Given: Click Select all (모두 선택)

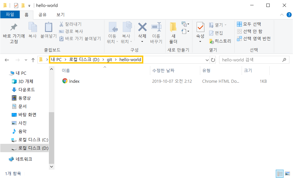Looking at the screenshot, I should click(249, 24).
